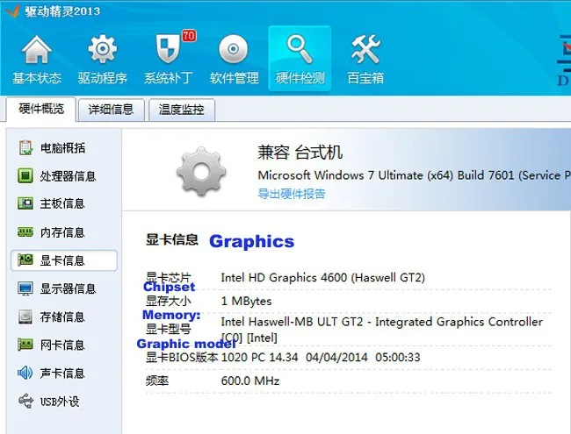Click the 兼容 台式机 heading

(x=300, y=152)
